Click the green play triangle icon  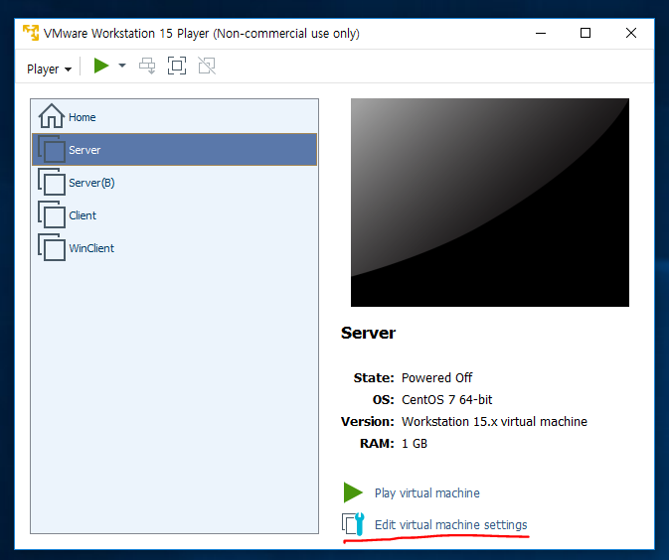click(353, 492)
